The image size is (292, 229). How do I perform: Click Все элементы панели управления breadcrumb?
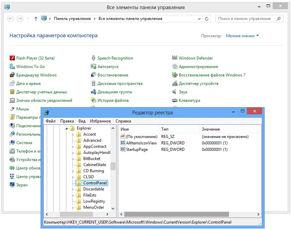pos(130,19)
